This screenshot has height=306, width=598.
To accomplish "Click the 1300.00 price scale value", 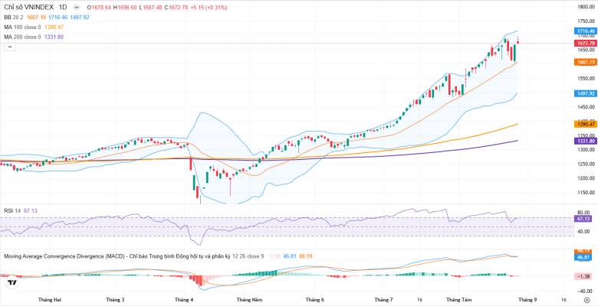I will click(587, 150).
